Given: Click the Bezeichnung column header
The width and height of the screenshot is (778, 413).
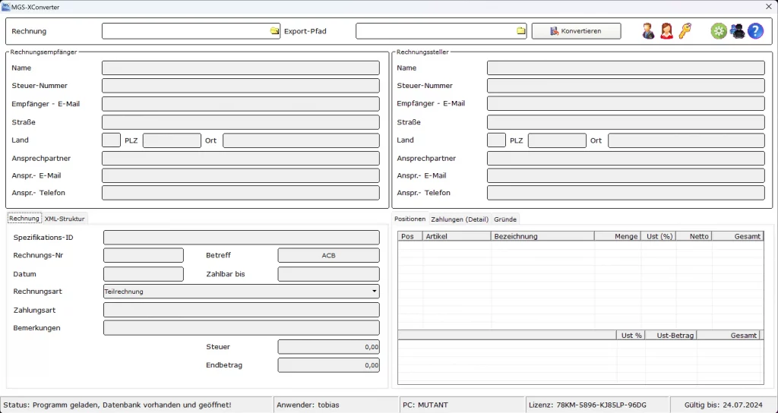Looking at the screenshot, I should (542, 237).
